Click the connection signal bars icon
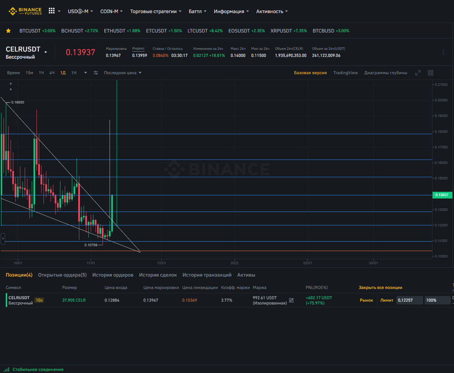This screenshot has width=454, height=373. (7, 370)
